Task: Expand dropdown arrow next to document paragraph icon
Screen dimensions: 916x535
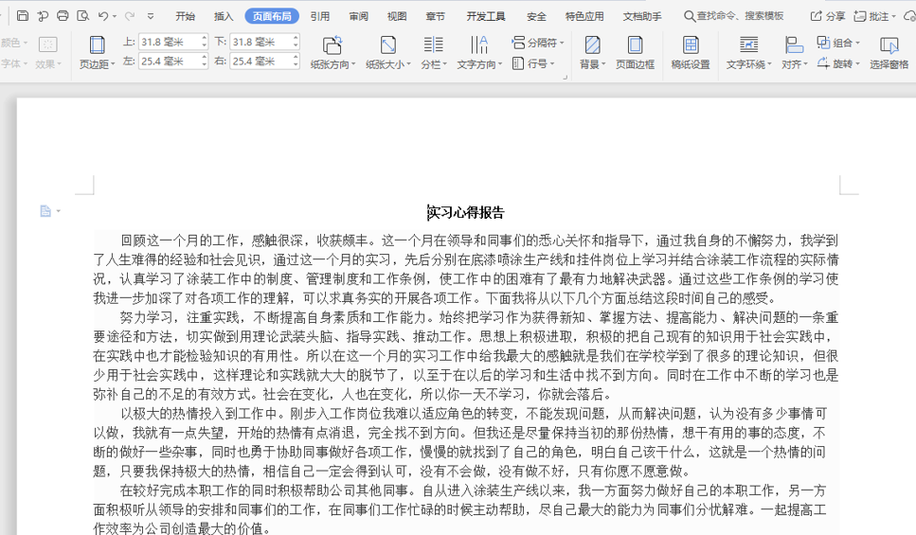Action: point(59,211)
